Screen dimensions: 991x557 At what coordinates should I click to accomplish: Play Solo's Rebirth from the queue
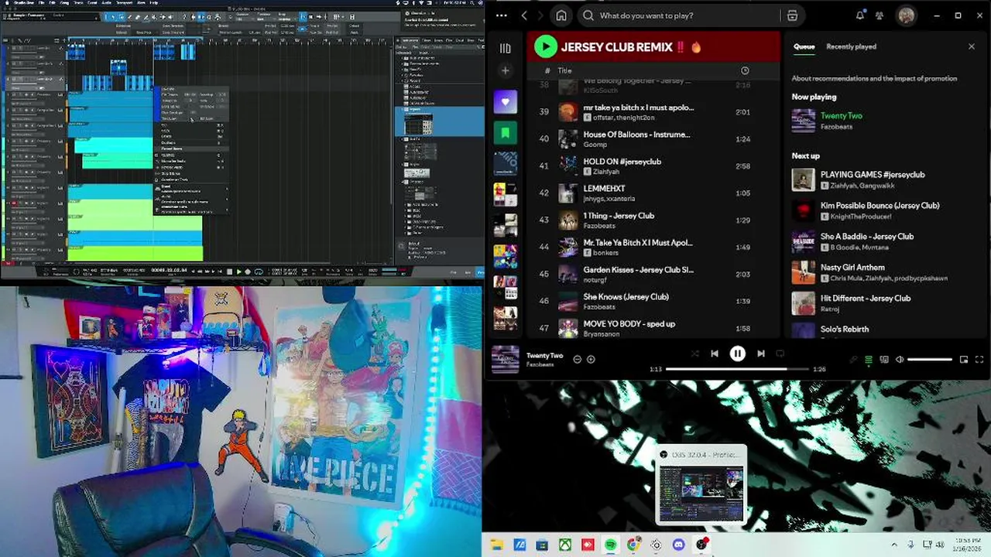click(844, 330)
